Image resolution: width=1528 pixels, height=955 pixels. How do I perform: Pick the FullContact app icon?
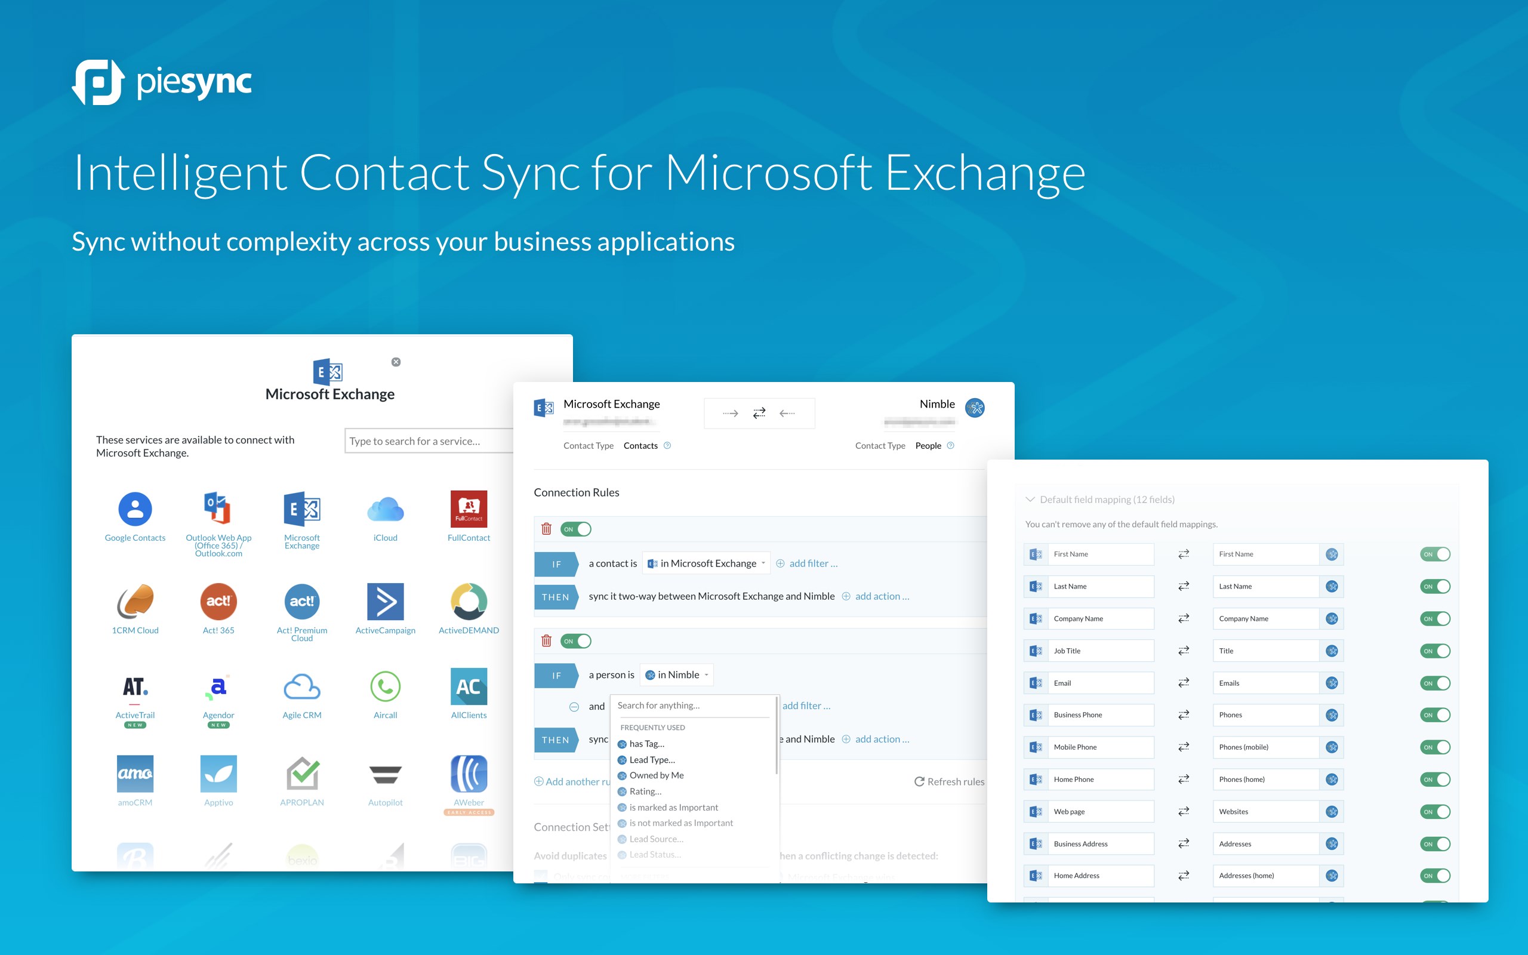(x=469, y=509)
